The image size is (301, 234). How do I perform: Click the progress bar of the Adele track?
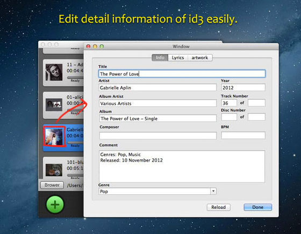75,77
